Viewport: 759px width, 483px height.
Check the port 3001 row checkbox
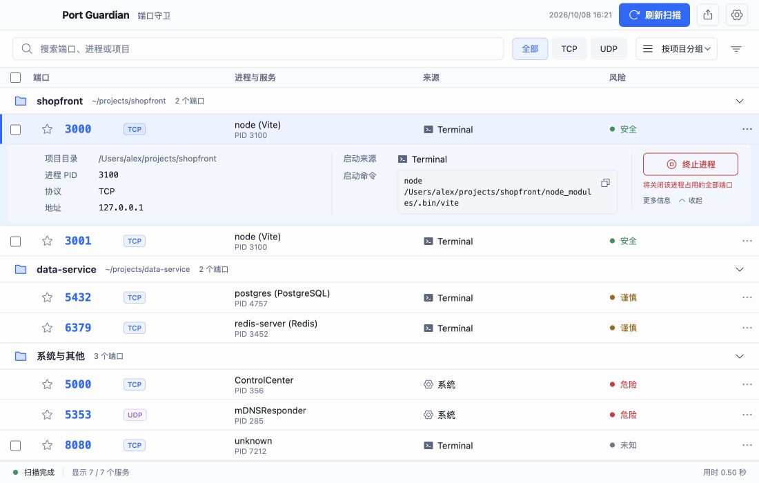(15, 241)
